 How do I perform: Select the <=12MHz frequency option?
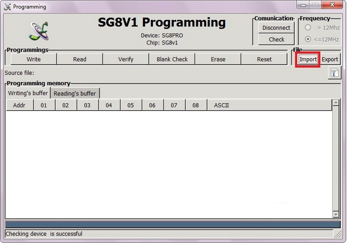coord(308,39)
